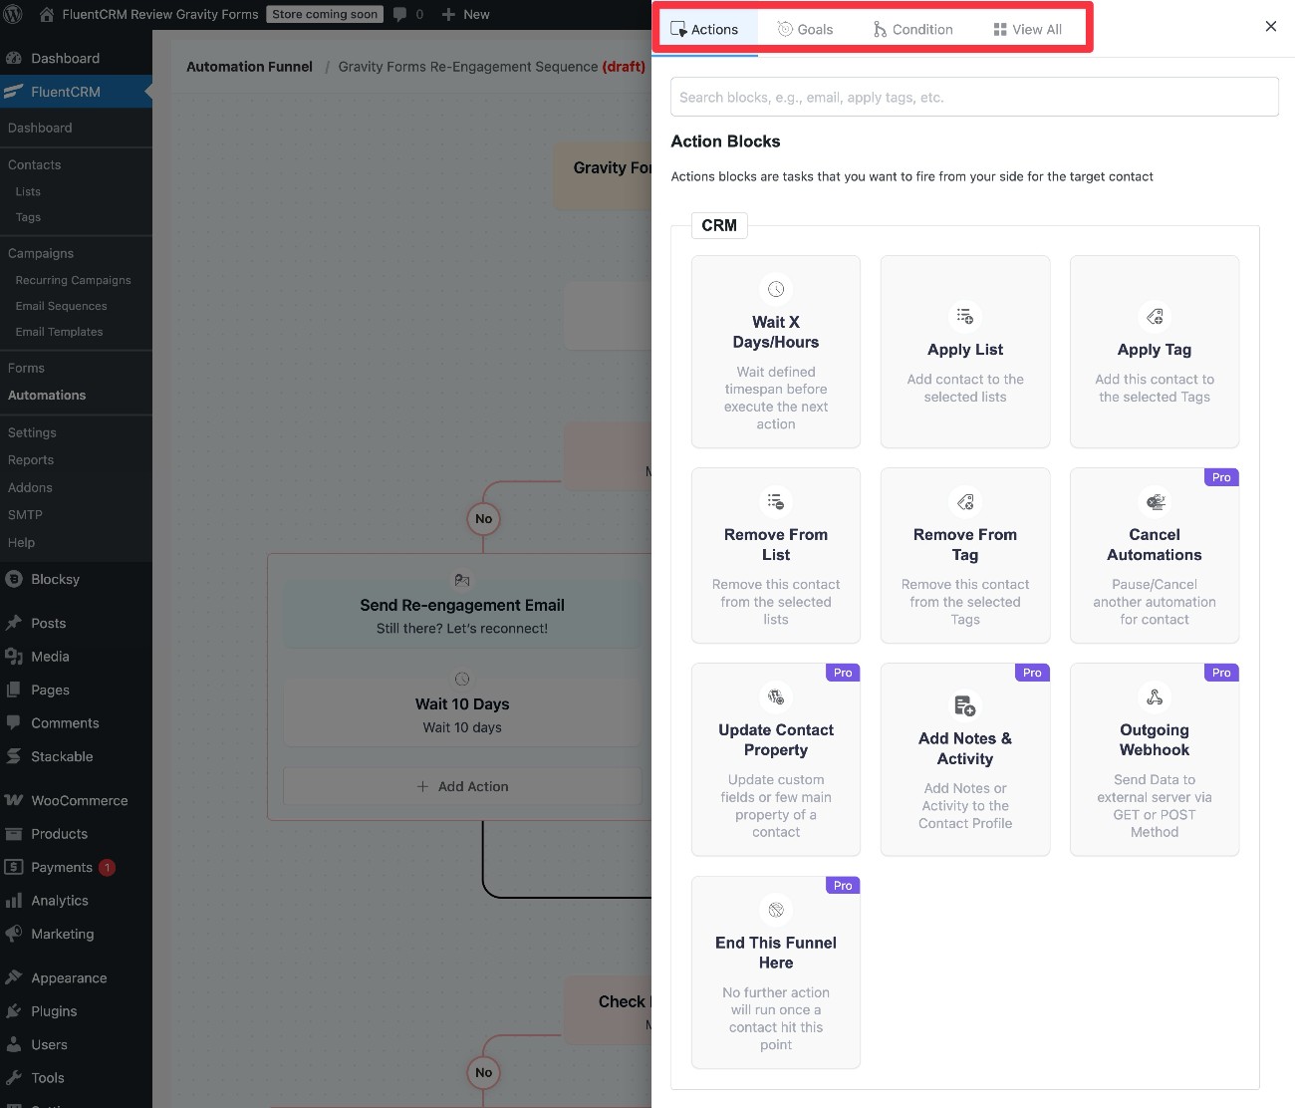Click the WooCommerce icon in the sidebar
Image resolution: width=1295 pixels, height=1108 pixels.
click(14, 800)
